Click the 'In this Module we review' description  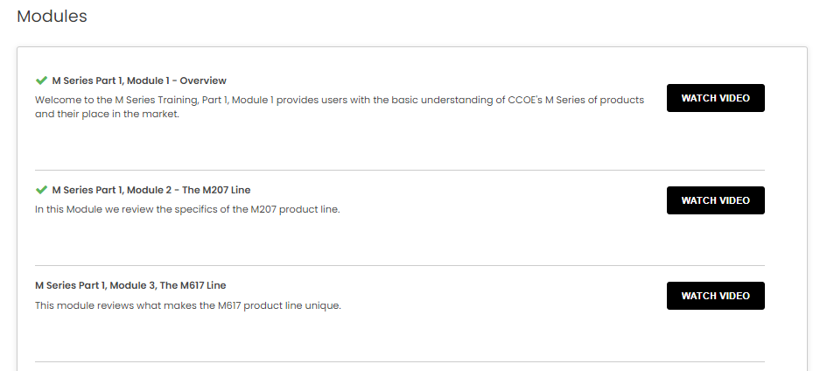point(186,209)
